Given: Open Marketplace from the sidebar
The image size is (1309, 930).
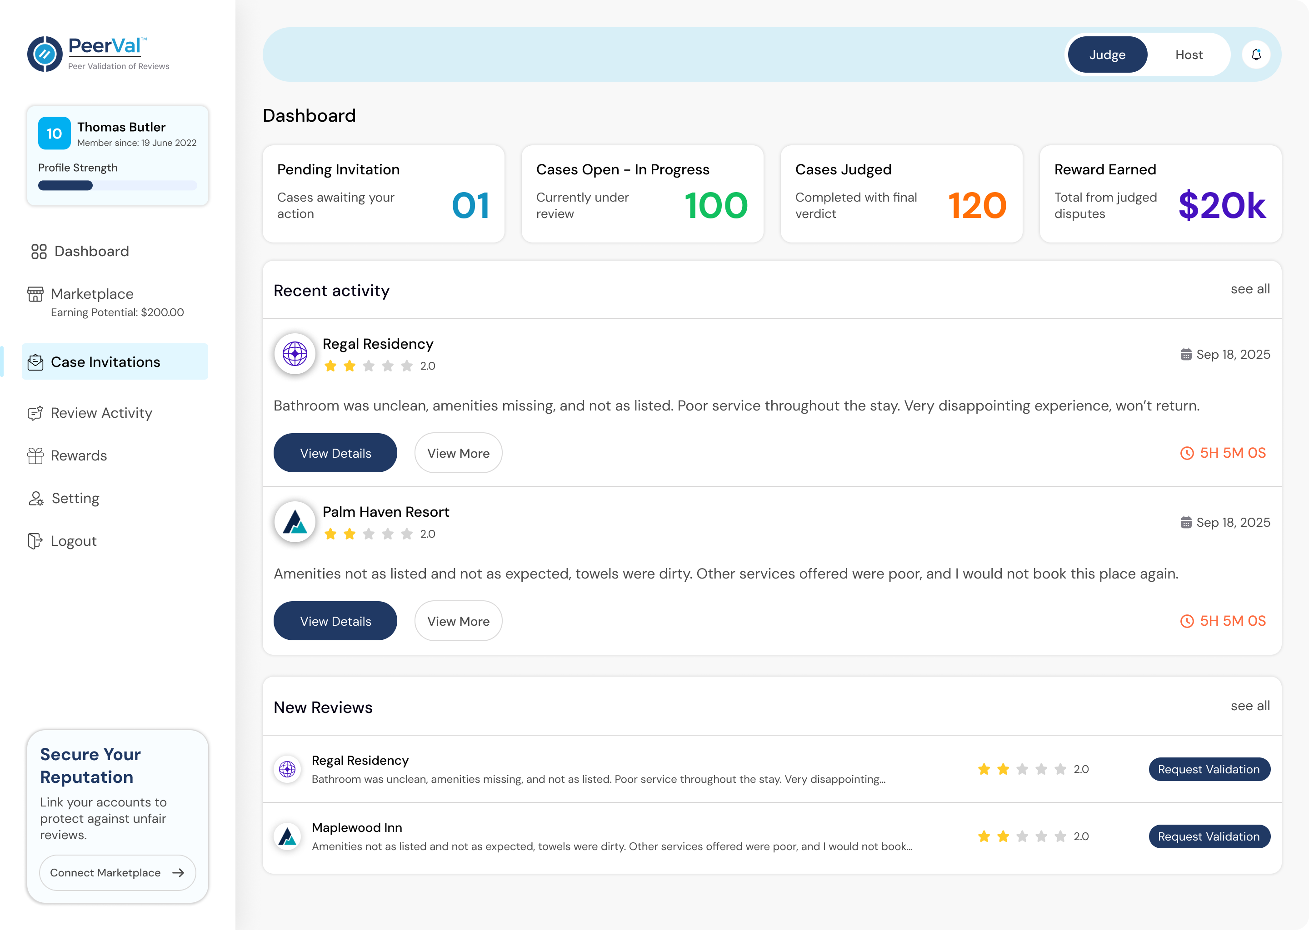Looking at the screenshot, I should [92, 294].
